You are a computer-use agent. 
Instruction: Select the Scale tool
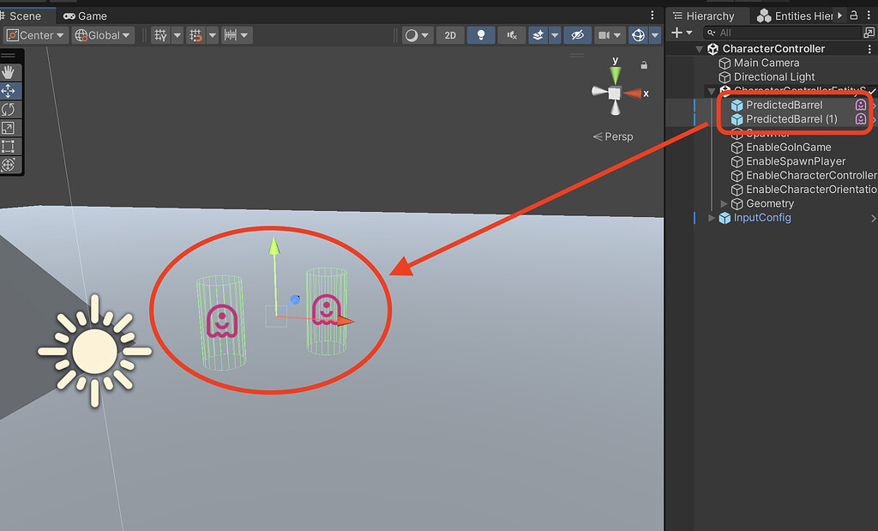pyautogui.click(x=10, y=127)
